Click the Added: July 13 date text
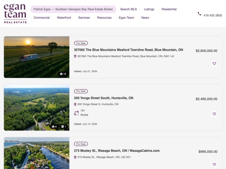The image size is (226, 169). click(x=86, y=124)
